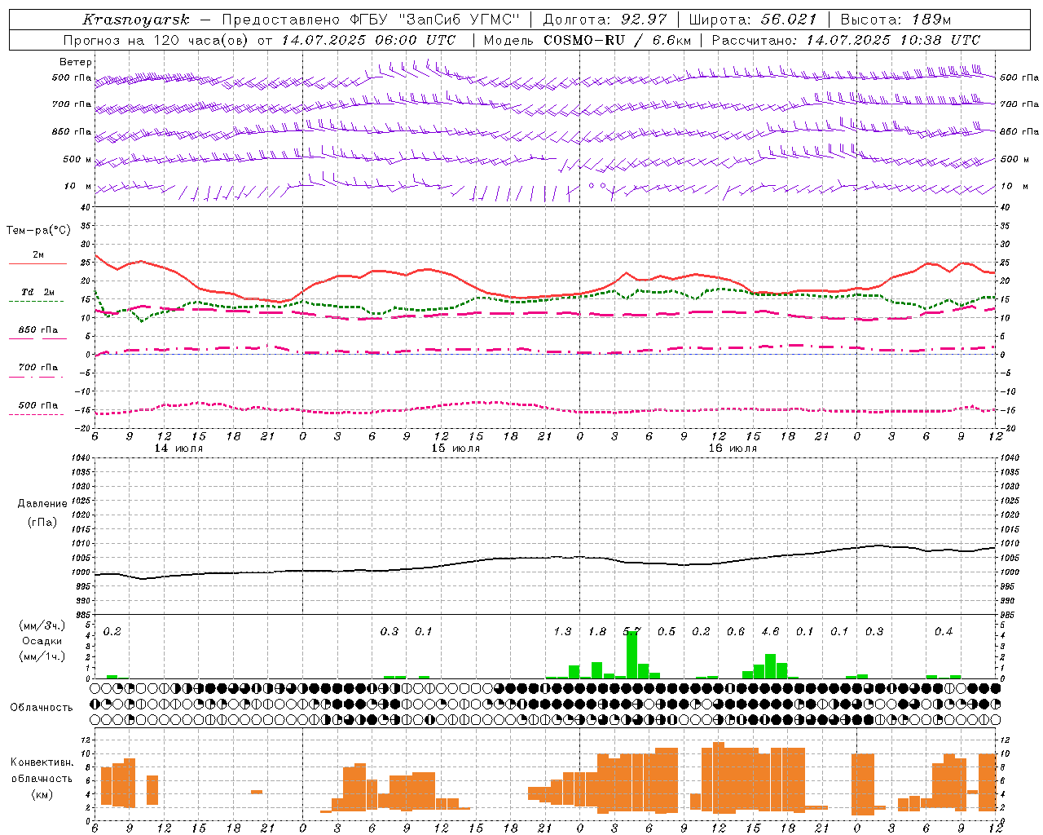The height and width of the screenshot is (835, 1043).
Task: Click the tallest green precipitation bar
Action: 632,655
